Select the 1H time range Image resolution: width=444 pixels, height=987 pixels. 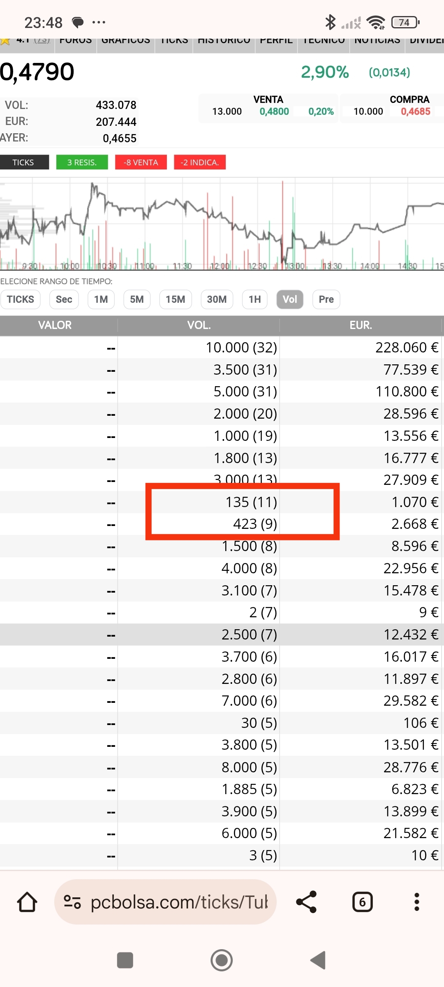255,299
